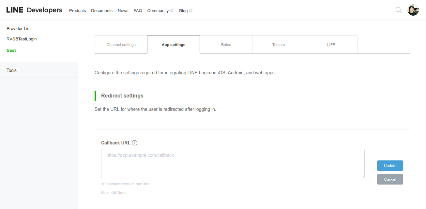Click the Update button
426x209 pixels.
390,166
